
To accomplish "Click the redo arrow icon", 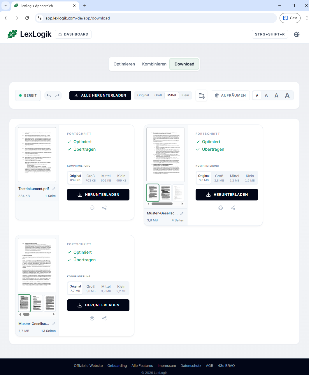I will click(57, 95).
